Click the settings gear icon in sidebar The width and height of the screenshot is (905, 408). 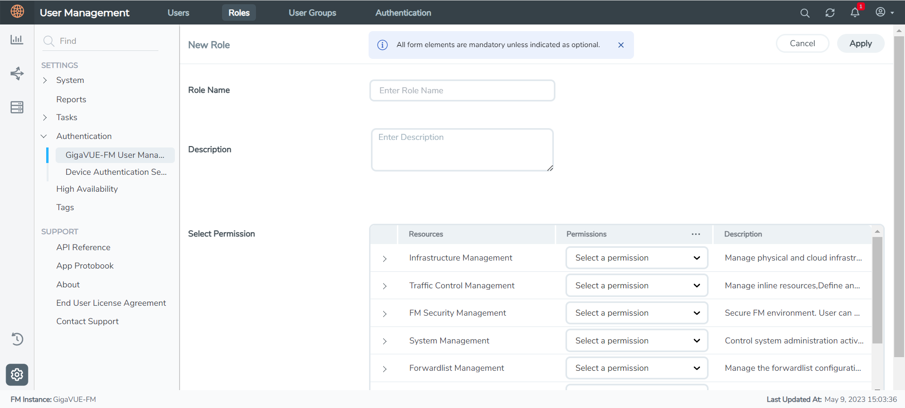click(x=17, y=375)
